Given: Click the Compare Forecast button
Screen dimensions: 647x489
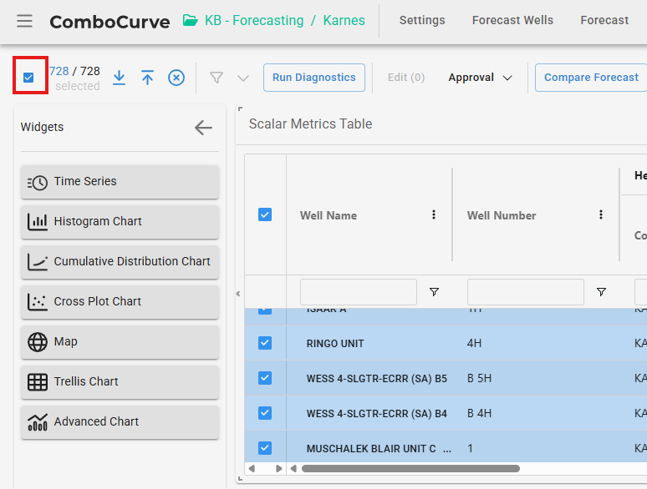Looking at the screenshot, I should [x=591, y=78].
